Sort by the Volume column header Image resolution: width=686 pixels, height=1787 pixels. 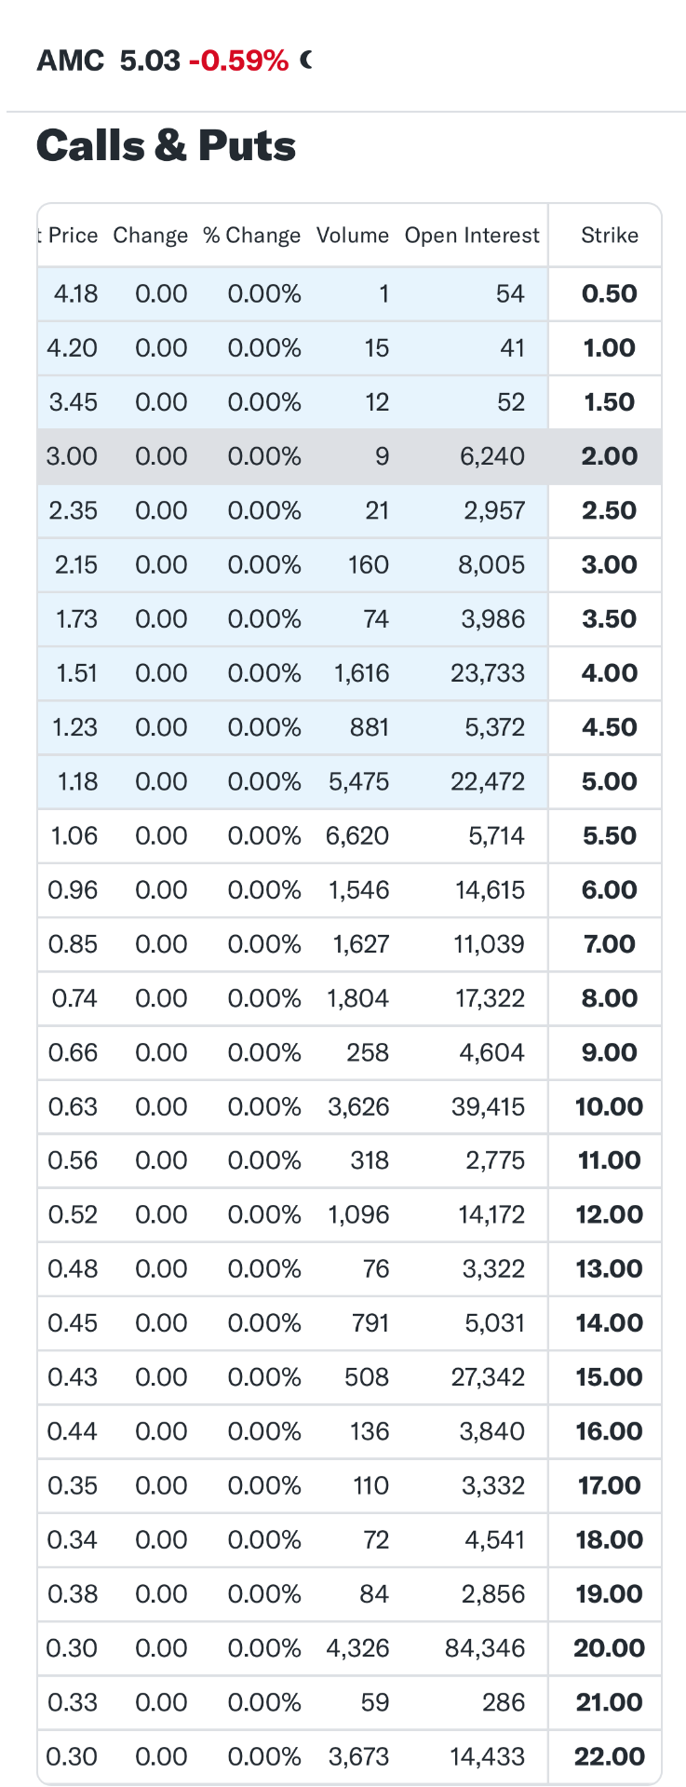coord(353,236)
